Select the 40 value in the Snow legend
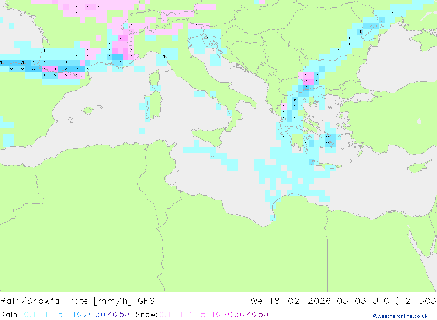The height and width of the screenshot is (320, 437). coord(252,314)
